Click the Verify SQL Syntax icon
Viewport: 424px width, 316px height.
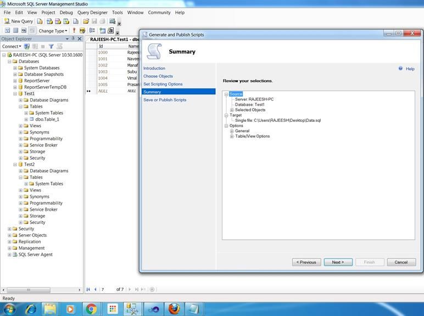point(82,31)
